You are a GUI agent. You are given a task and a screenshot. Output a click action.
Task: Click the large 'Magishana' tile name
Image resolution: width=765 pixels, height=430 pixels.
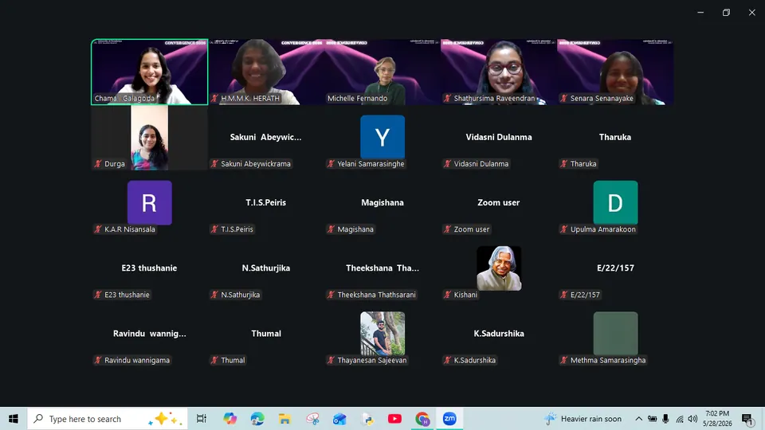[x=382, y=202]
